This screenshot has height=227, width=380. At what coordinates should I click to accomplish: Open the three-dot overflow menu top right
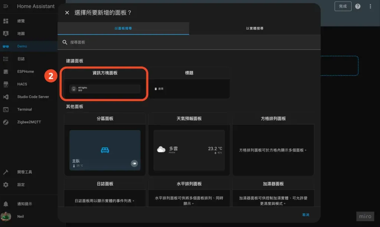(x=370, y=6)
